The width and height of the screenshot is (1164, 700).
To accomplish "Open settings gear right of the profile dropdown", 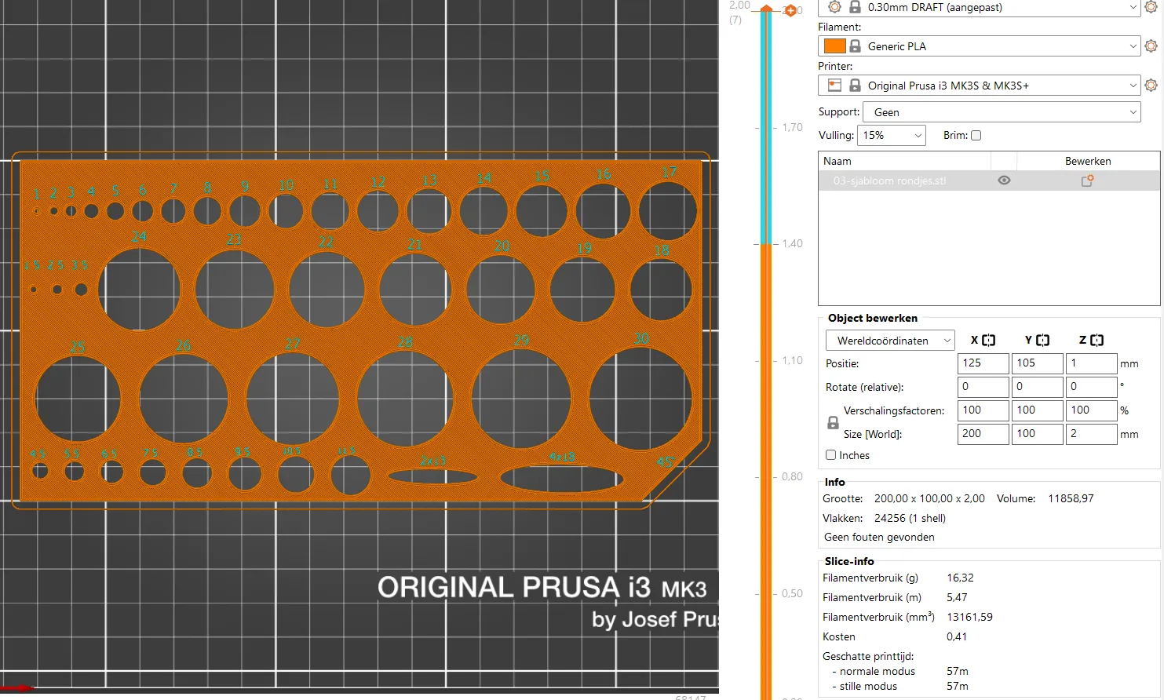I will 1151,7.
